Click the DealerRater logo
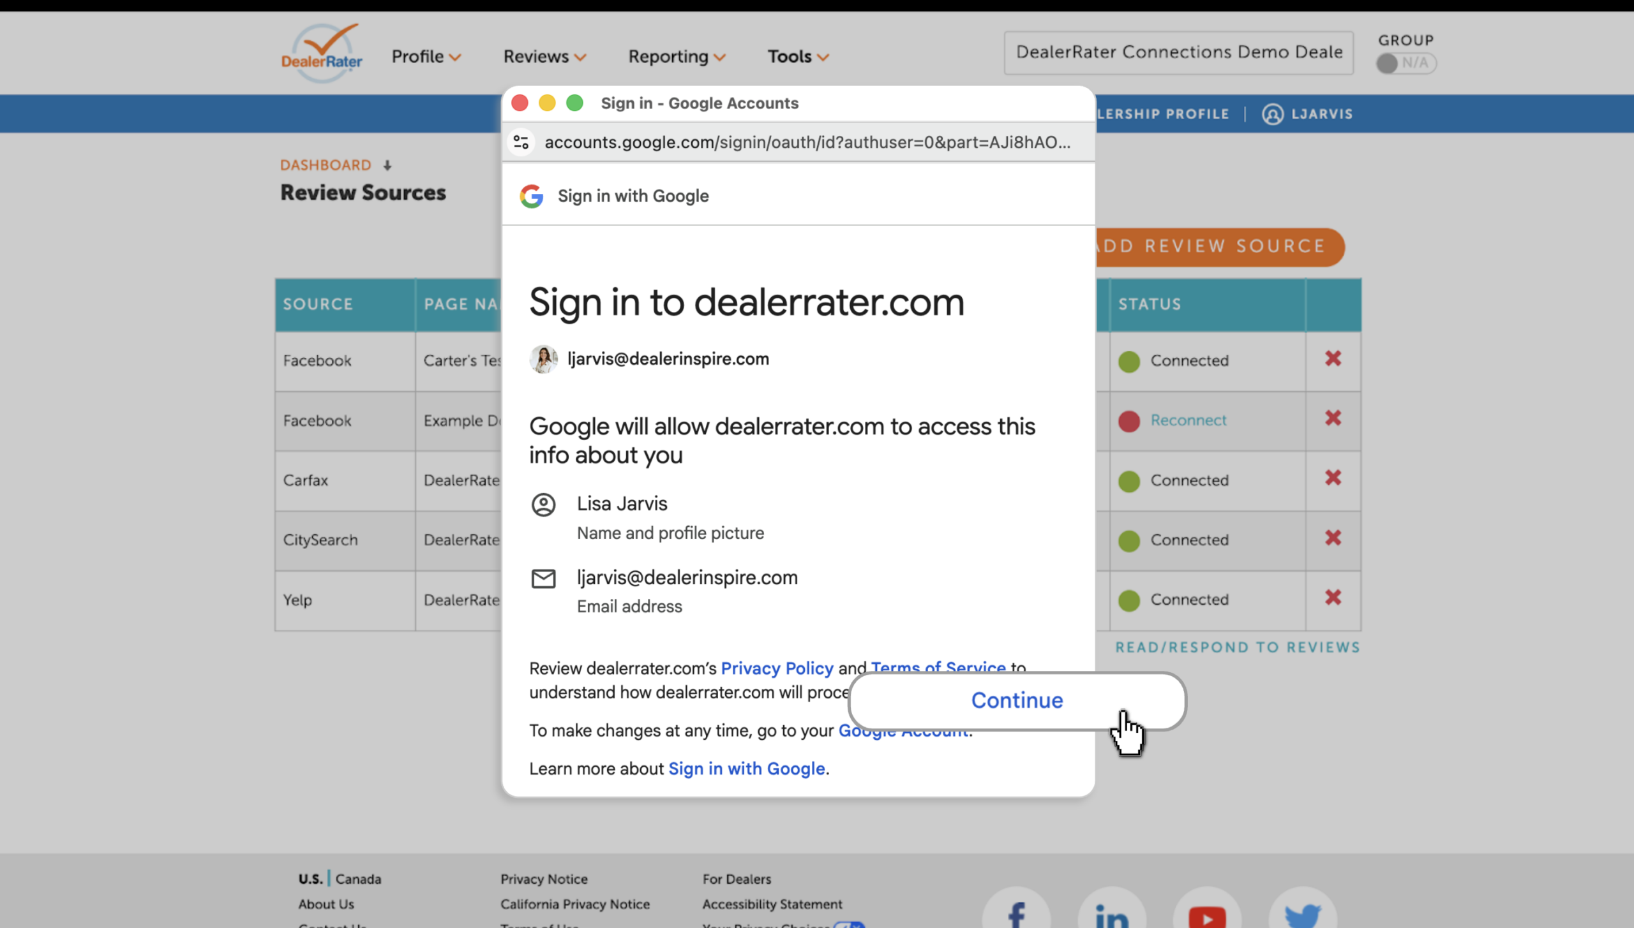 click(x=322, y=54)
